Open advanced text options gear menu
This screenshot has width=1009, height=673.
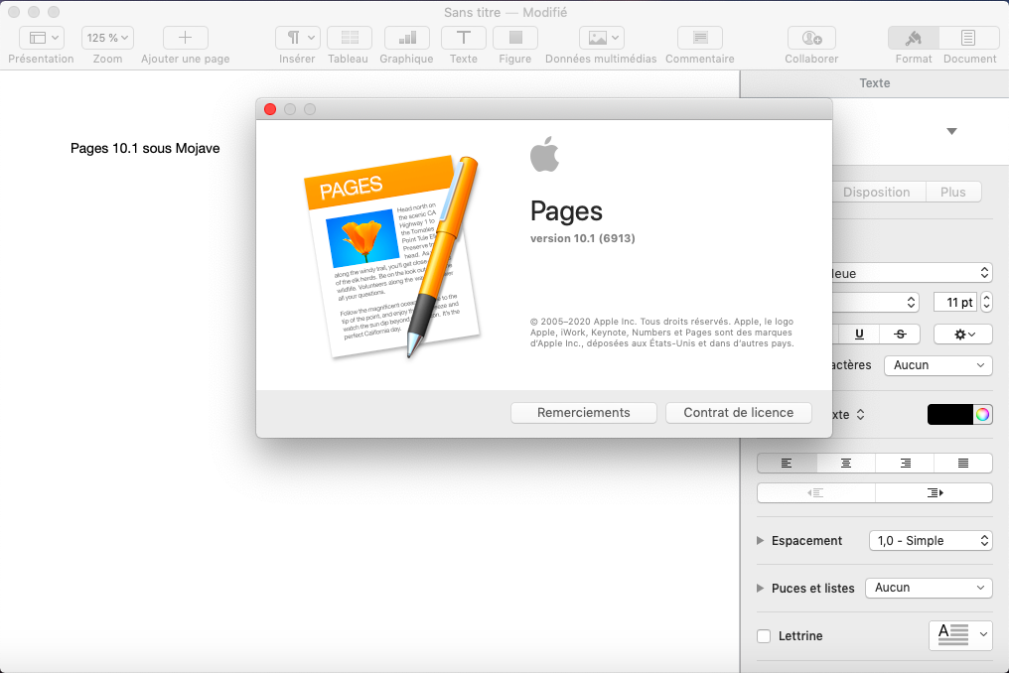[963, 334]
